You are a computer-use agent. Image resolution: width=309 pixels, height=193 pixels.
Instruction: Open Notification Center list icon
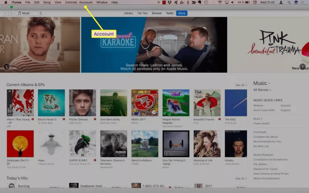pyautogui.click(x=302, y=2)
